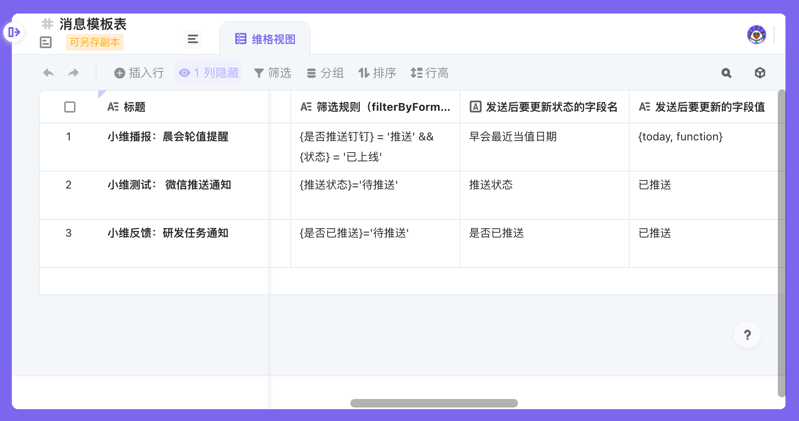Click the 可另存副本 tag

coord(95,42)
